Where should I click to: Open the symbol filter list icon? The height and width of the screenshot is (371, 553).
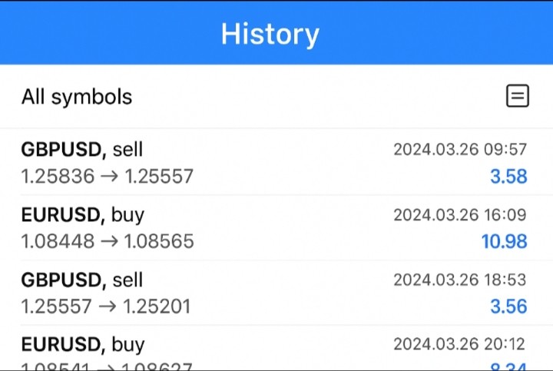[518, 96]
